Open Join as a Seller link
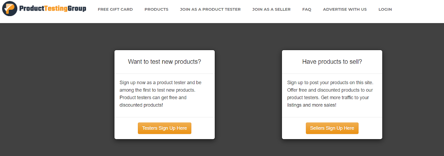This screenshot has height=156, width=444. click(271, 9)
